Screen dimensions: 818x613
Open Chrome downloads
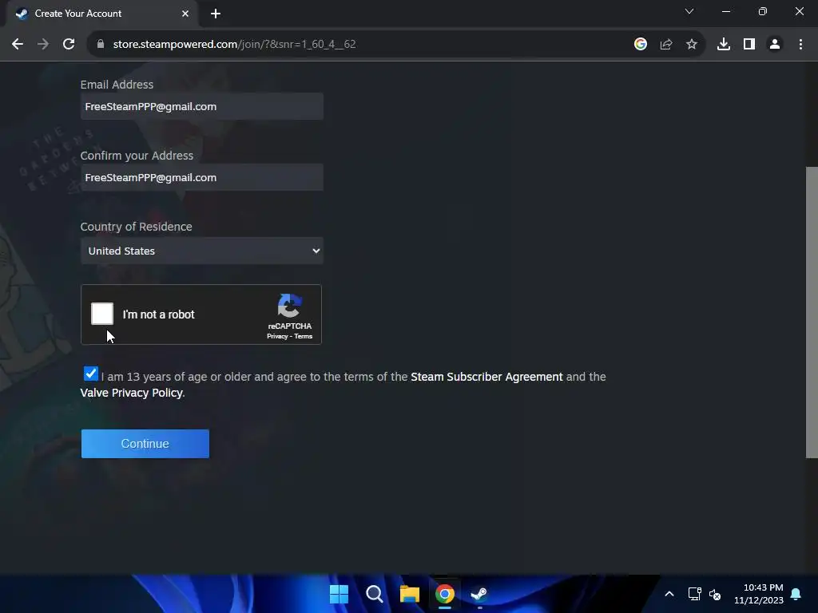724,45
